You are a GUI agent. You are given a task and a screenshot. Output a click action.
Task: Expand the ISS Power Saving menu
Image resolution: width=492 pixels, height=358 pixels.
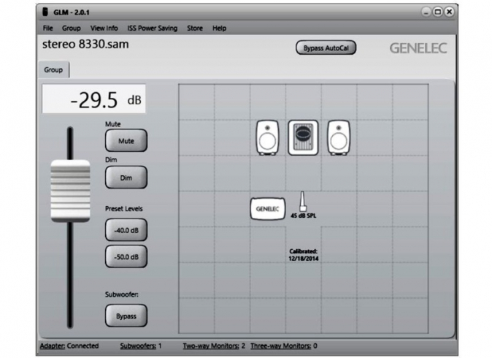(152, 28)
